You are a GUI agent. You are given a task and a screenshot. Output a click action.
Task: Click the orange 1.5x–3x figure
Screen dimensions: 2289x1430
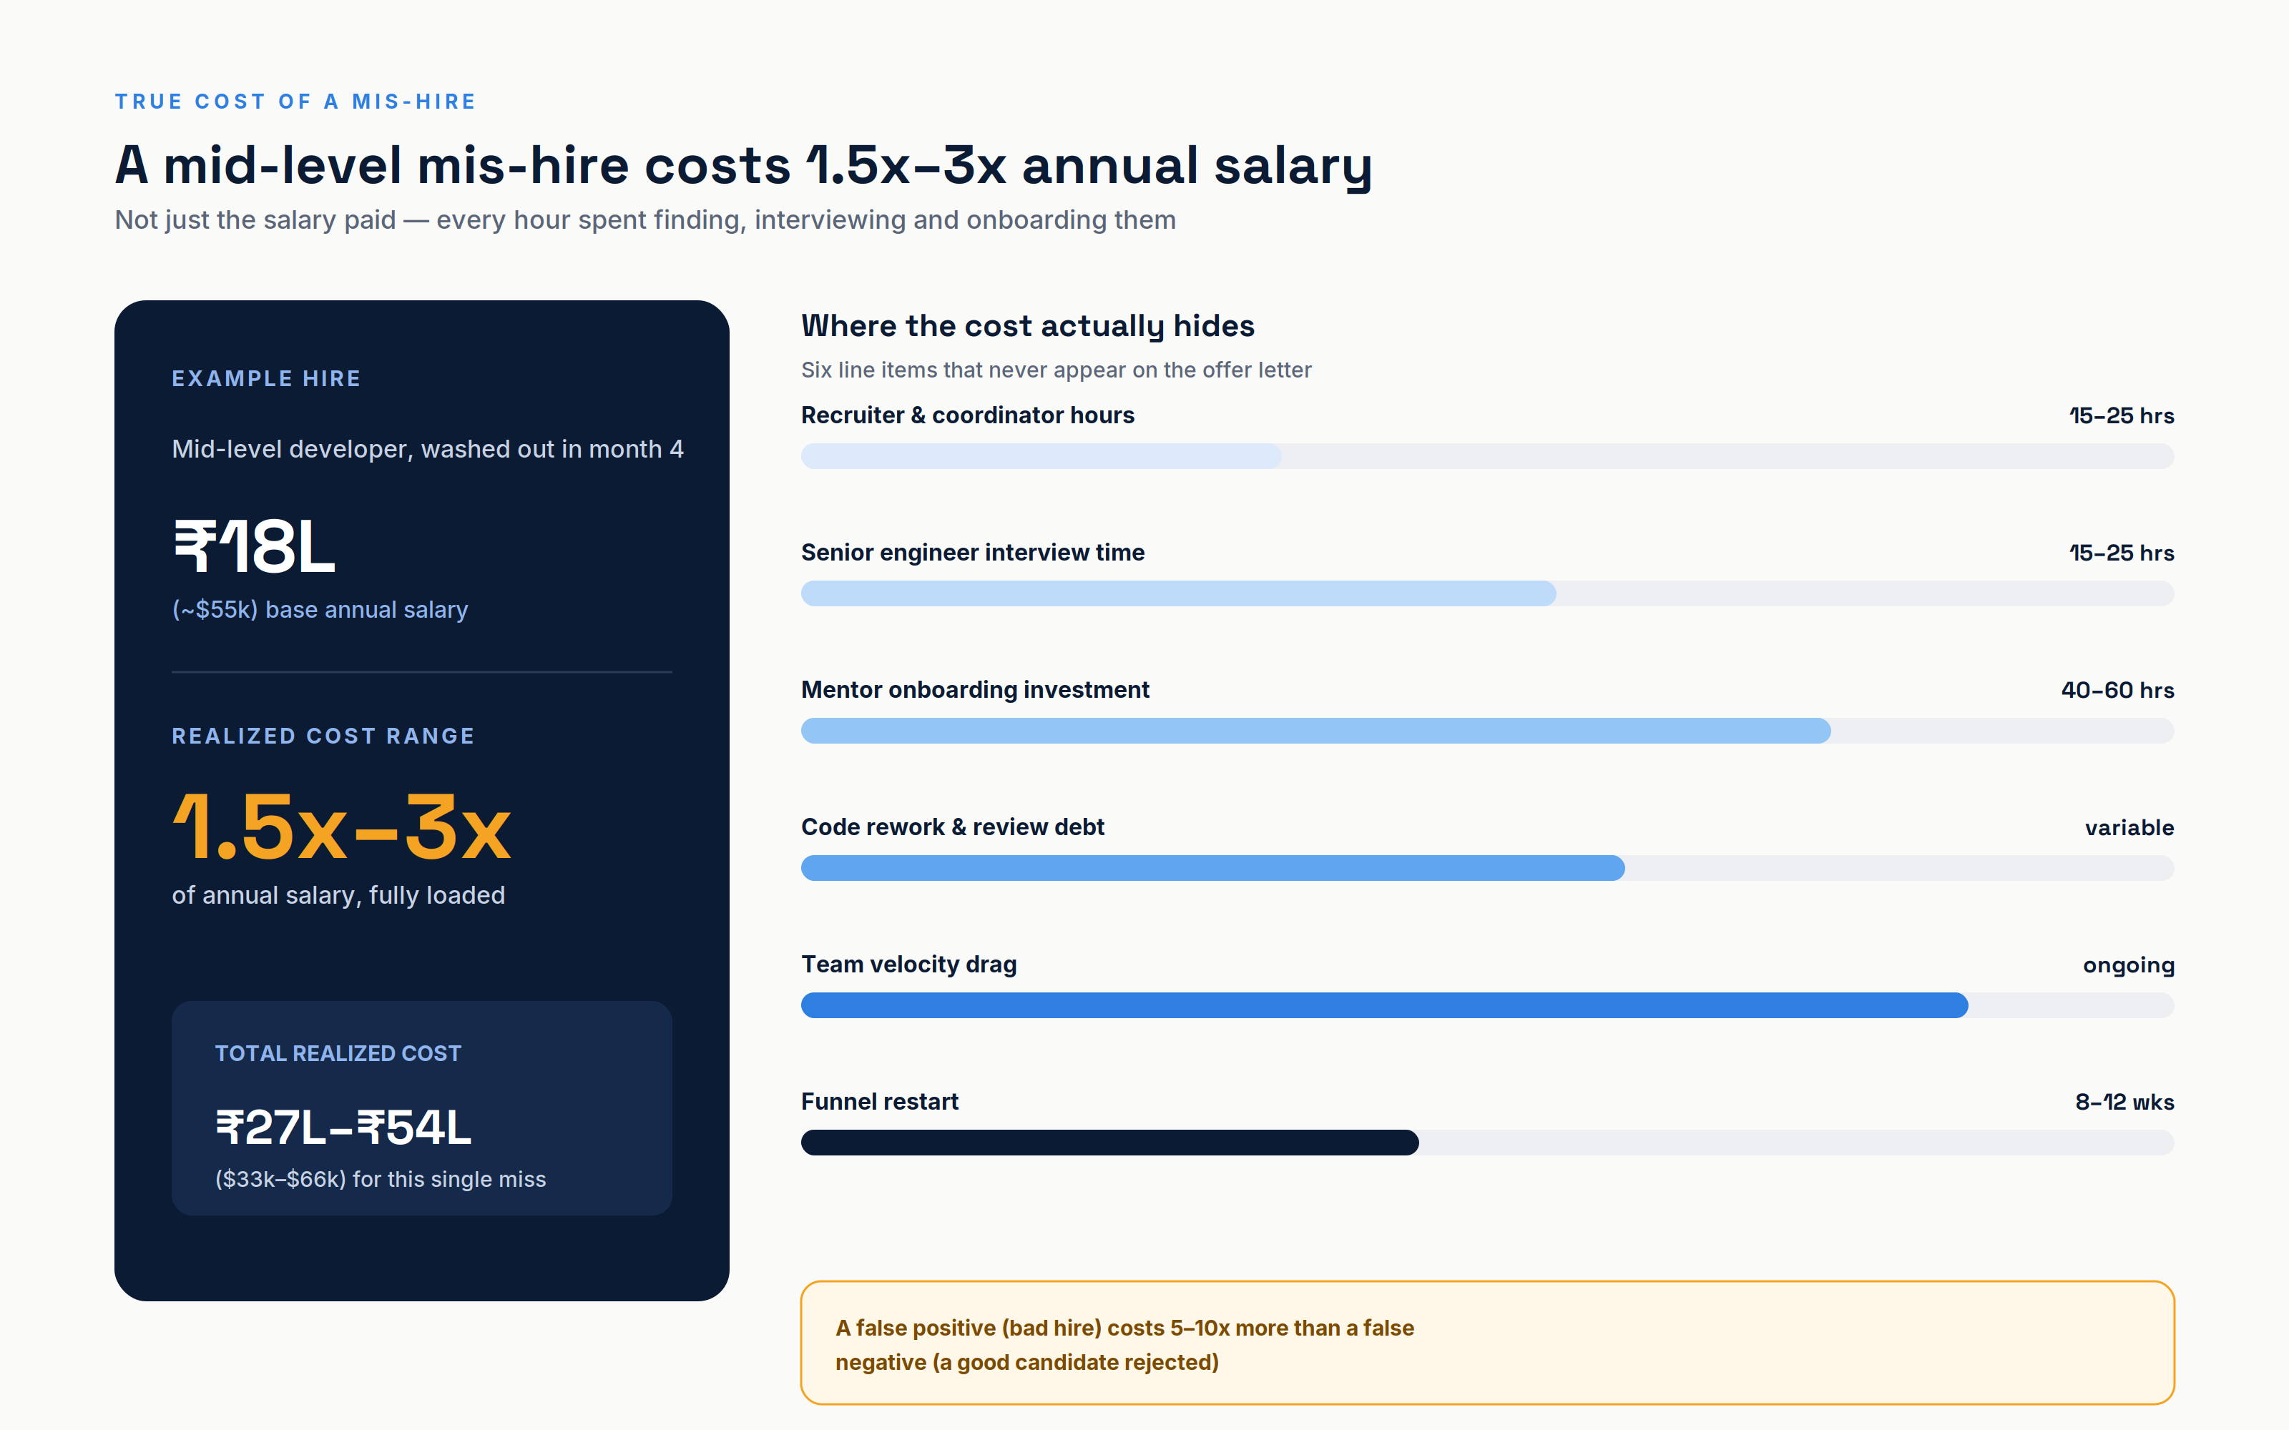point(341,827)
